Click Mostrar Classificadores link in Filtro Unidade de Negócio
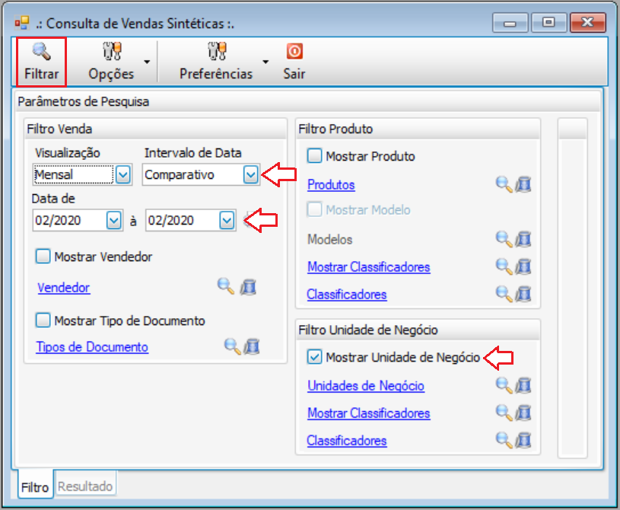Screen dimensions: 620x510 tap(368, 413)
